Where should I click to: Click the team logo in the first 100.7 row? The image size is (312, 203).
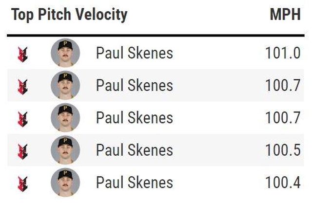point(22,87)
